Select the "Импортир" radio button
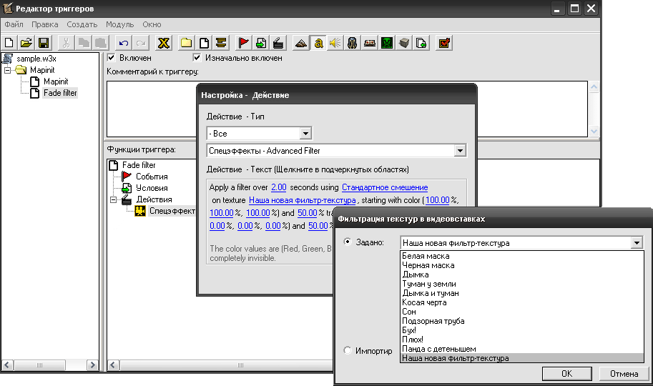This screenshot has height=386, width=653. (348, 351)
